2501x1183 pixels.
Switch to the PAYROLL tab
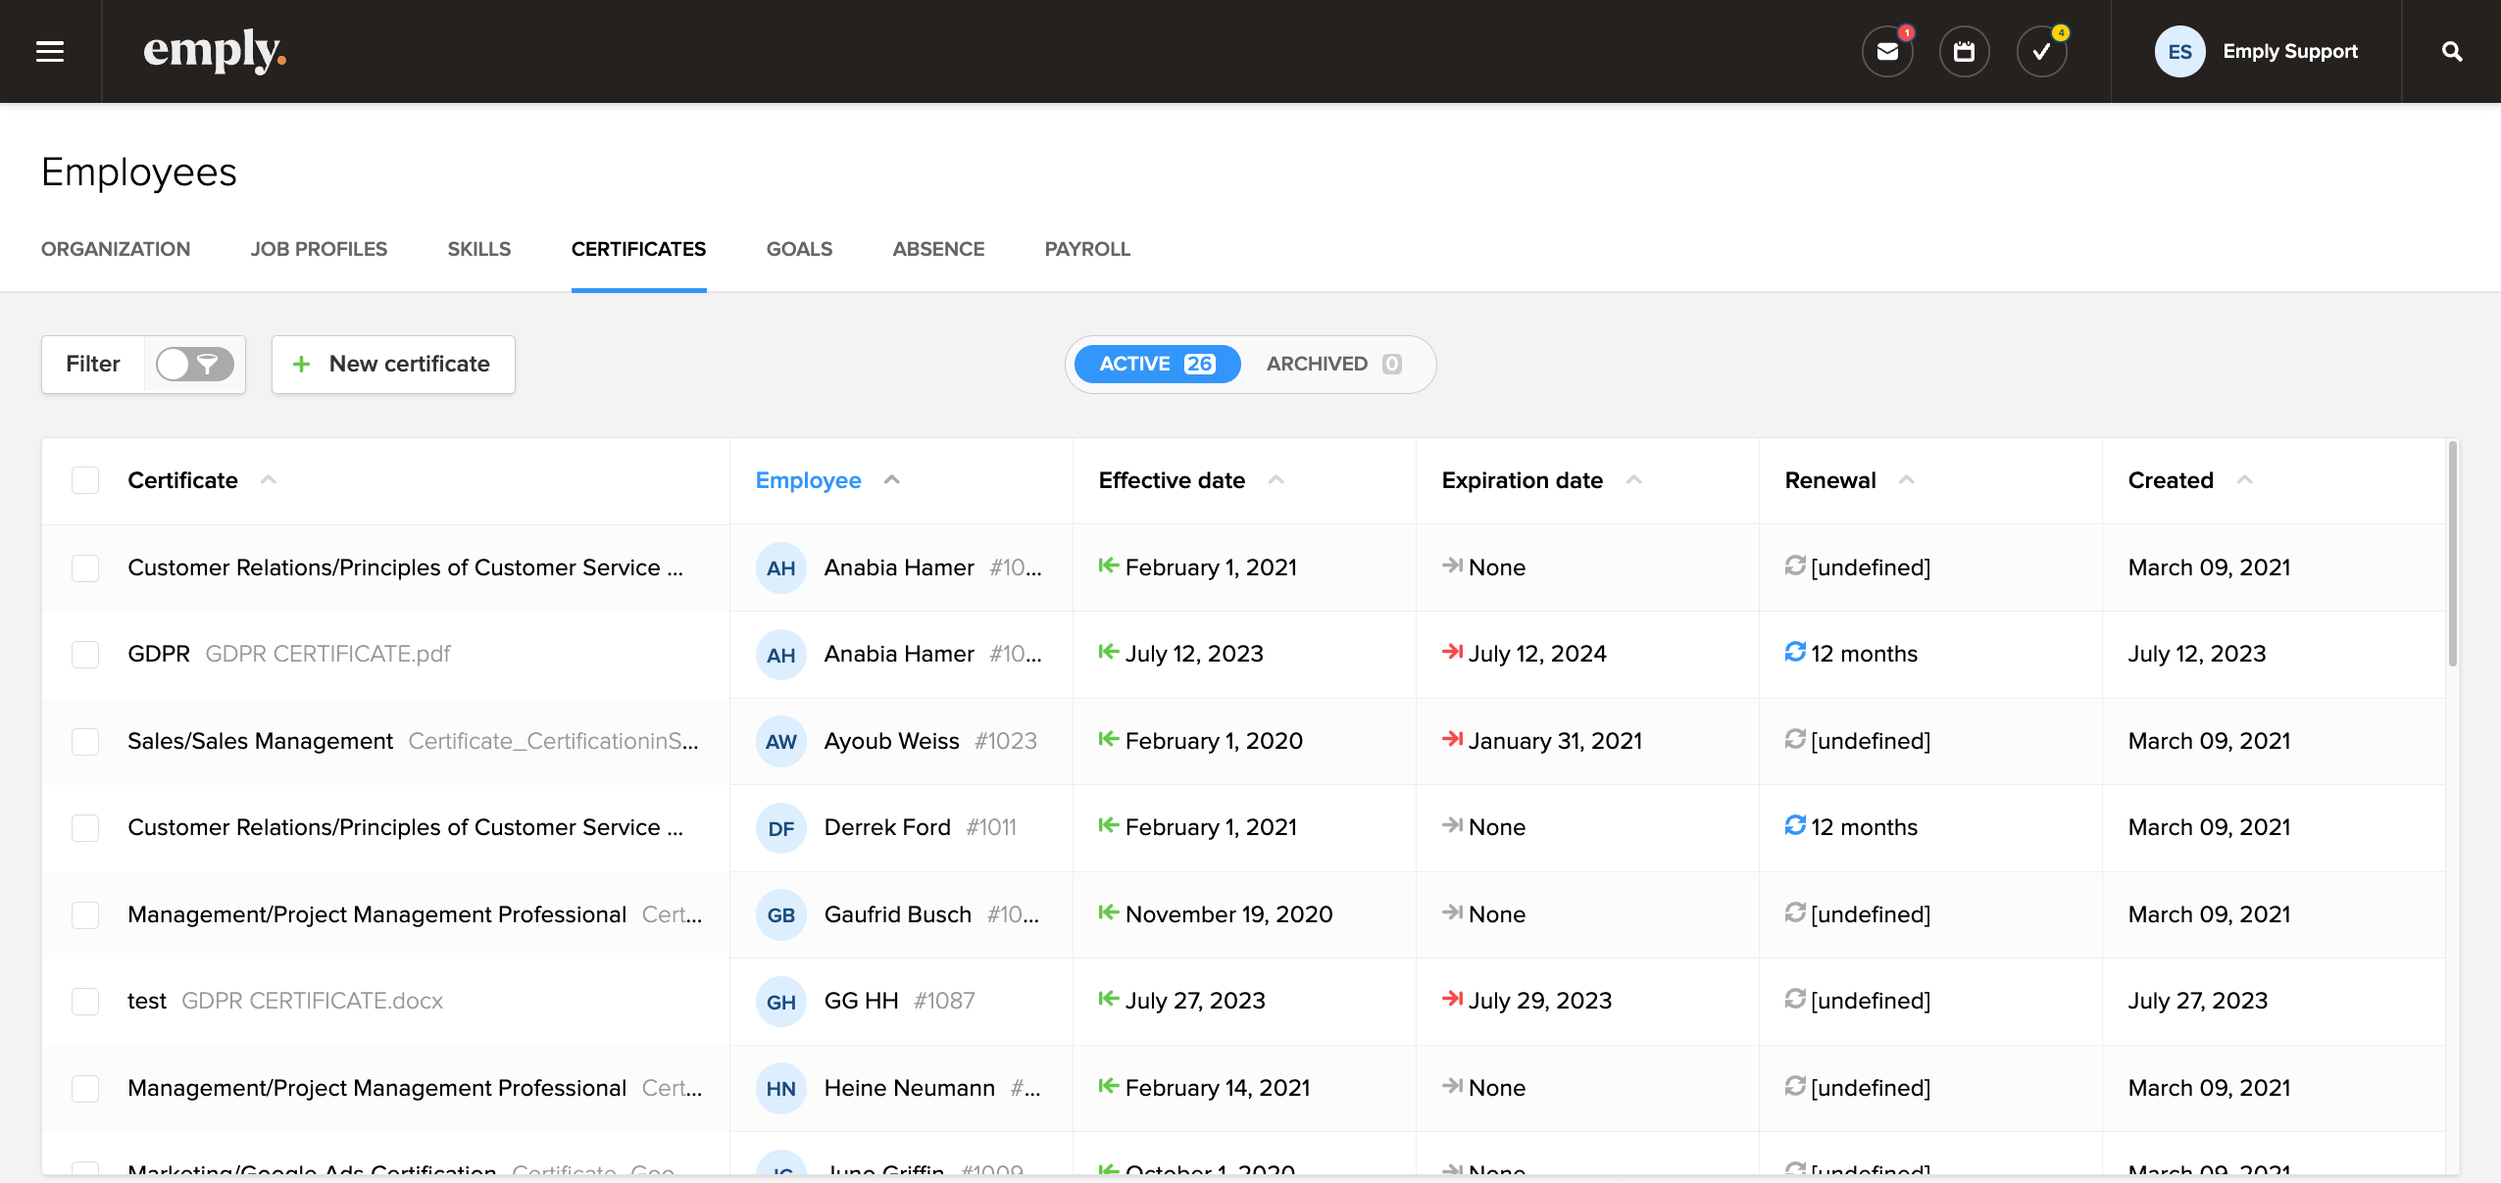coord(1086,249)
